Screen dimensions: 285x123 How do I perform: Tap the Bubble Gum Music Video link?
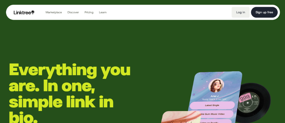tap(211, 114)
